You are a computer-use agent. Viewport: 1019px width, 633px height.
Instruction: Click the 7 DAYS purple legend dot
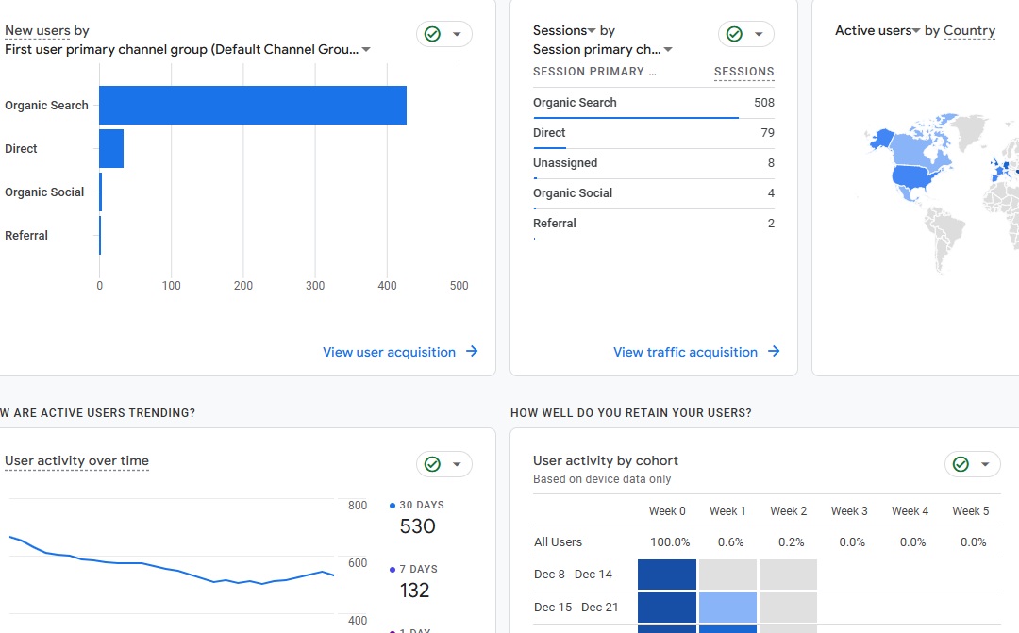tap(393, 570)
